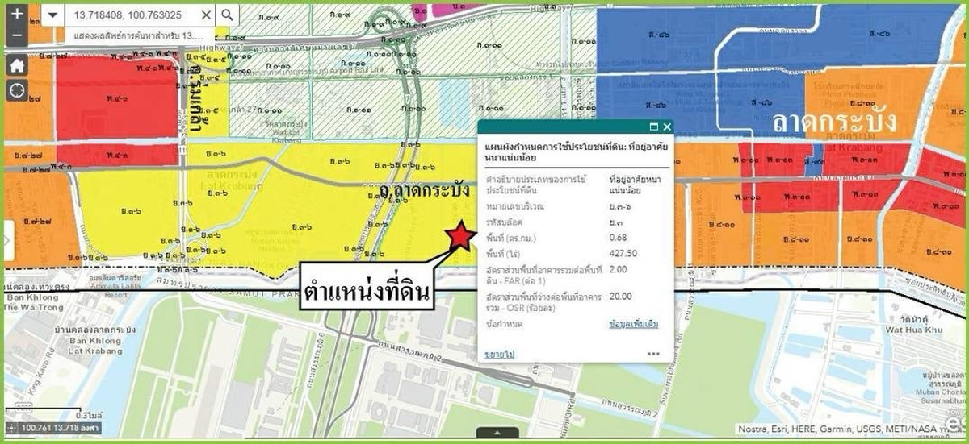Toggle coordinate capture icon at bottom-left

(x=10, y=428)
